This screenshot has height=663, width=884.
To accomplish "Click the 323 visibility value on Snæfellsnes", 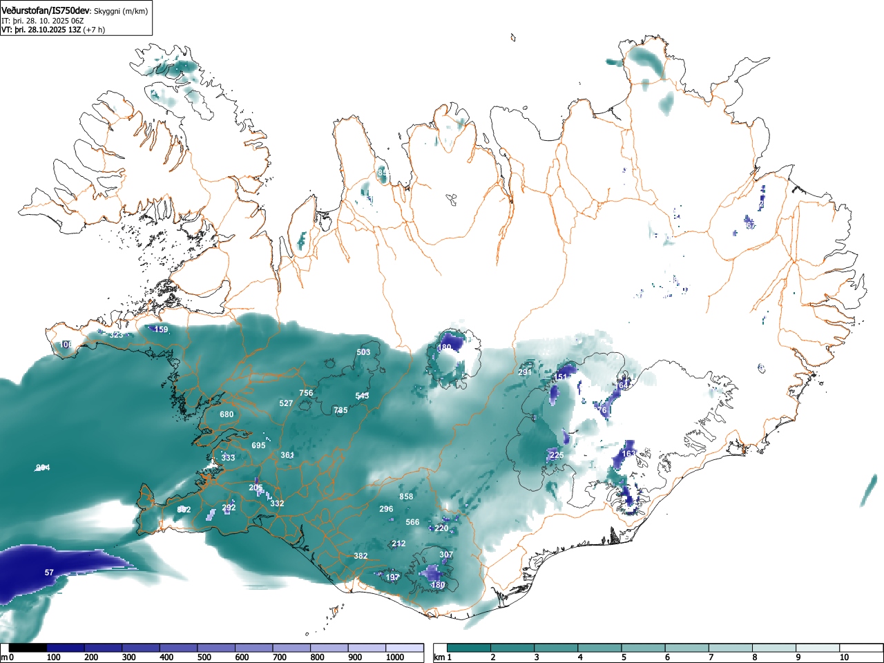I will 117,335.
